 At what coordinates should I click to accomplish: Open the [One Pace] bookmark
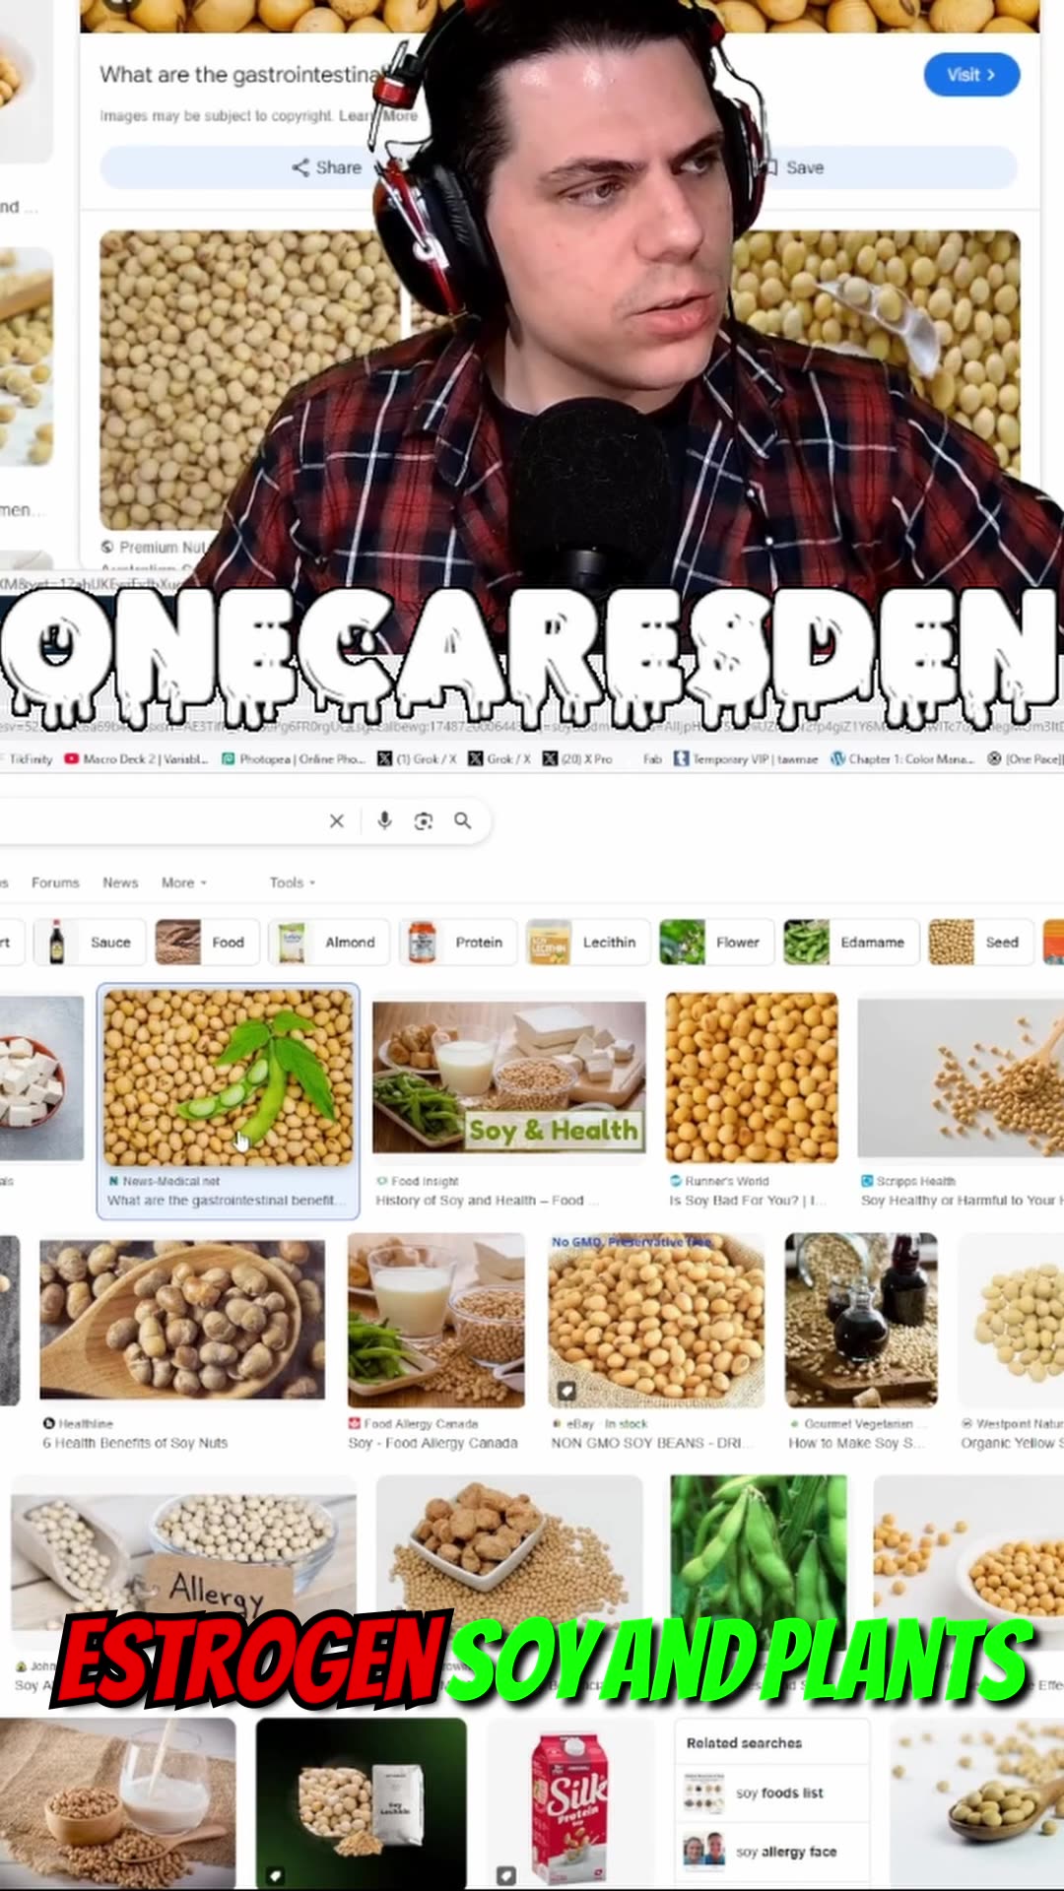point(1025,758)
